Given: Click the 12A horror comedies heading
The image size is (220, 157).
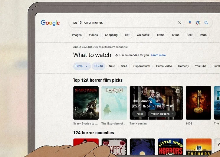Looking at the screenshot, I should click(94, 133).
